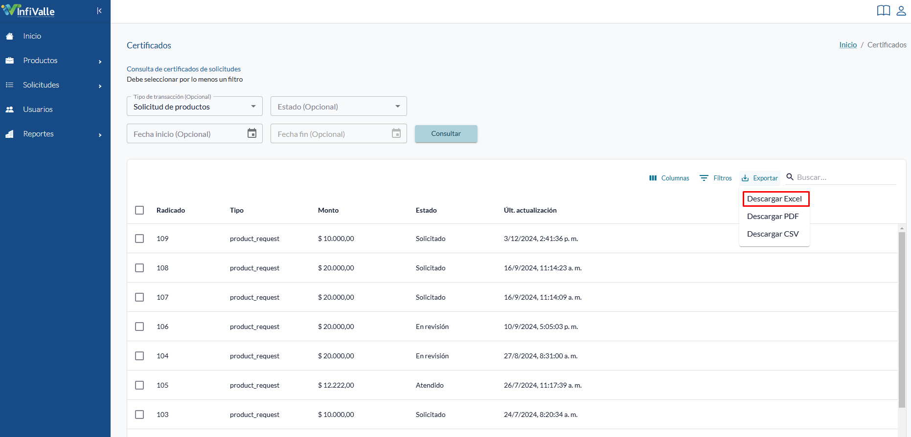This screenshot has height=437, width=911.
Task: Click the date 27/8/2024, 8:31:00 a. m.
Action: (x=541, y=356)
